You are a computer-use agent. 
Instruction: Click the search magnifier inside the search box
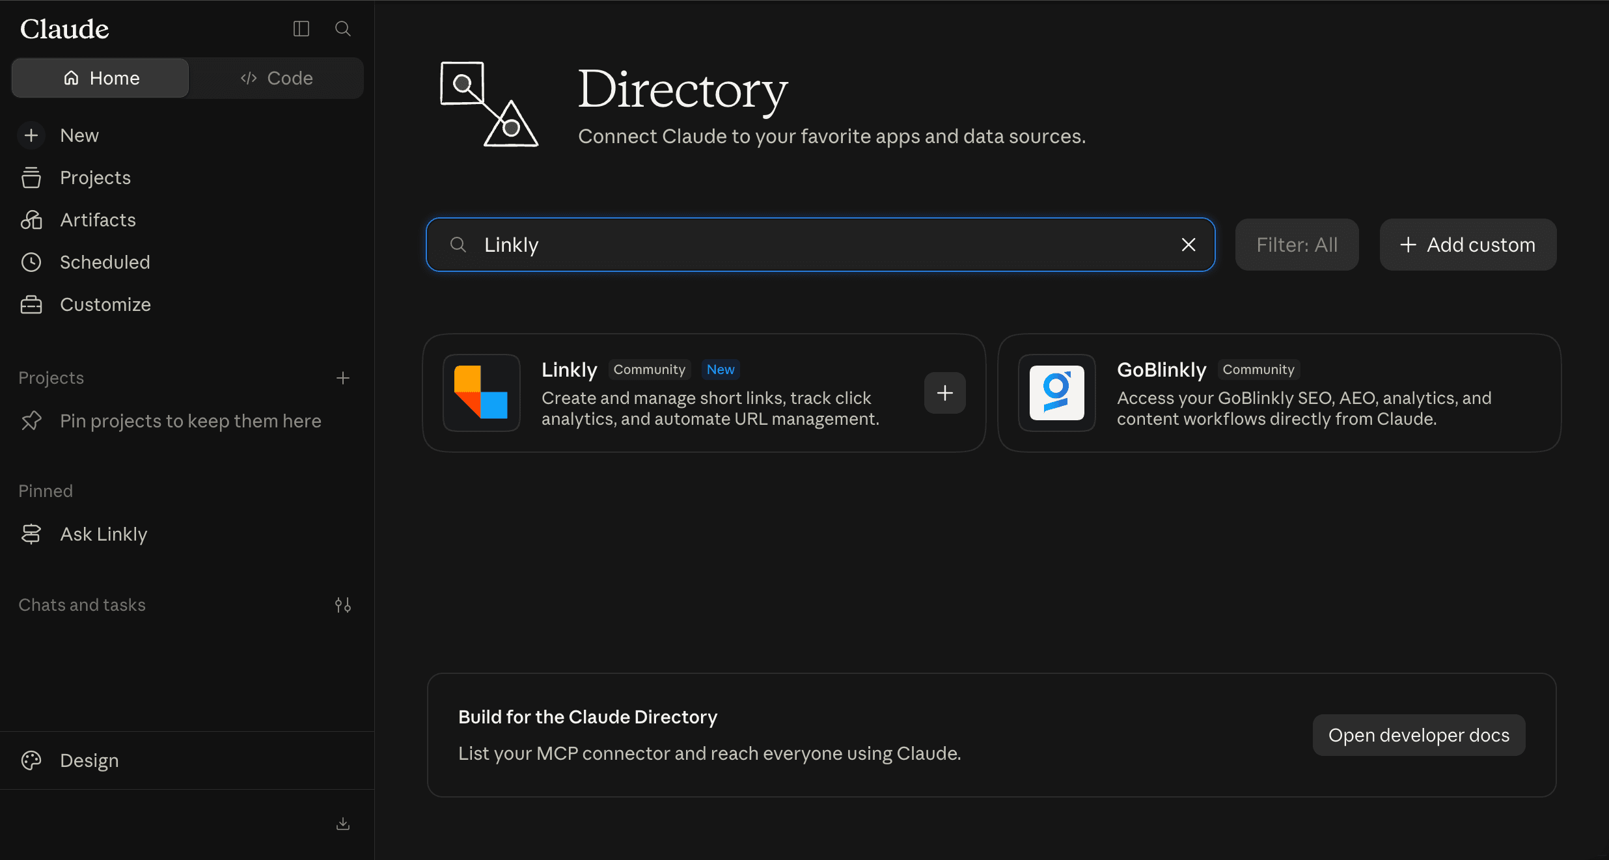458,245
